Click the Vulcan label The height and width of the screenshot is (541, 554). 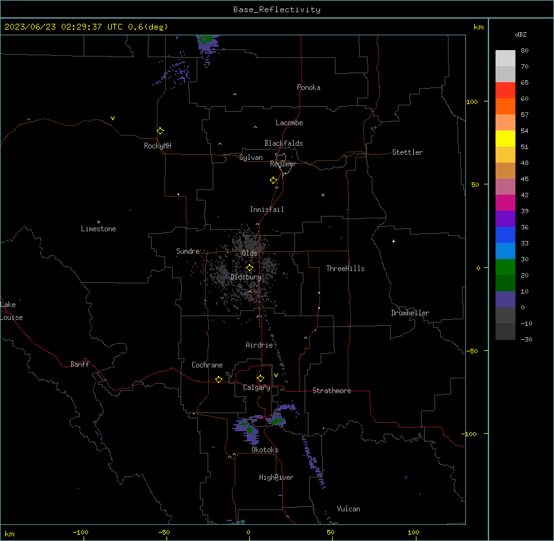pos(349,509)
